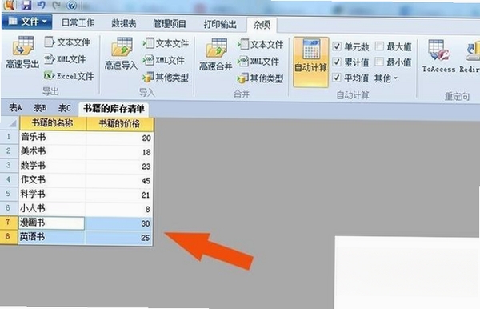Click the 科学书 cell

(52, 195)
